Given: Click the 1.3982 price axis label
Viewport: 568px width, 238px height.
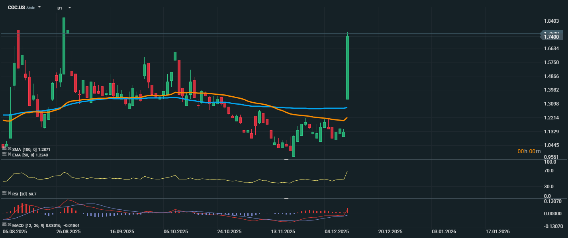Looking at the screenshot, I should point(551,90).
